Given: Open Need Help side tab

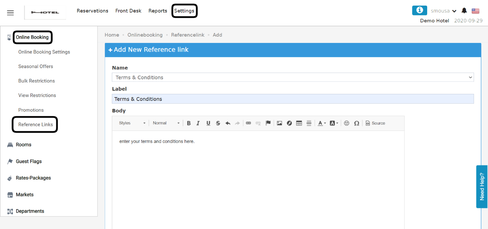Looking at the screenshot, I should [482, 187].
